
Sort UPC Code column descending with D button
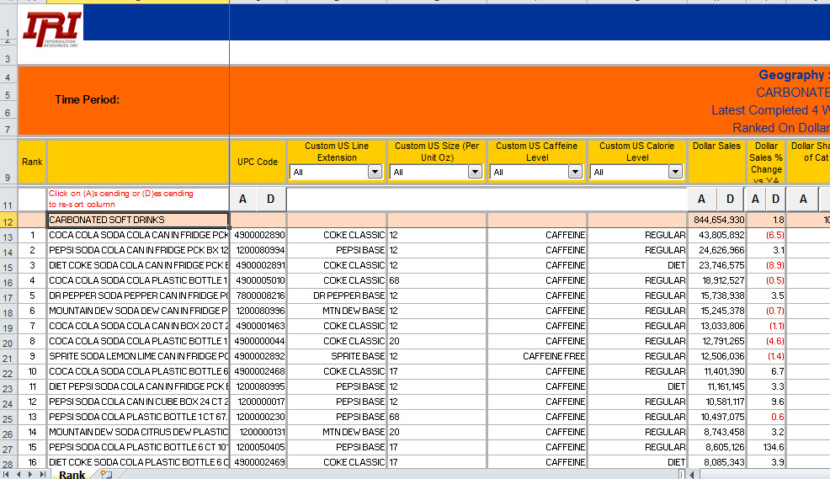271,199
